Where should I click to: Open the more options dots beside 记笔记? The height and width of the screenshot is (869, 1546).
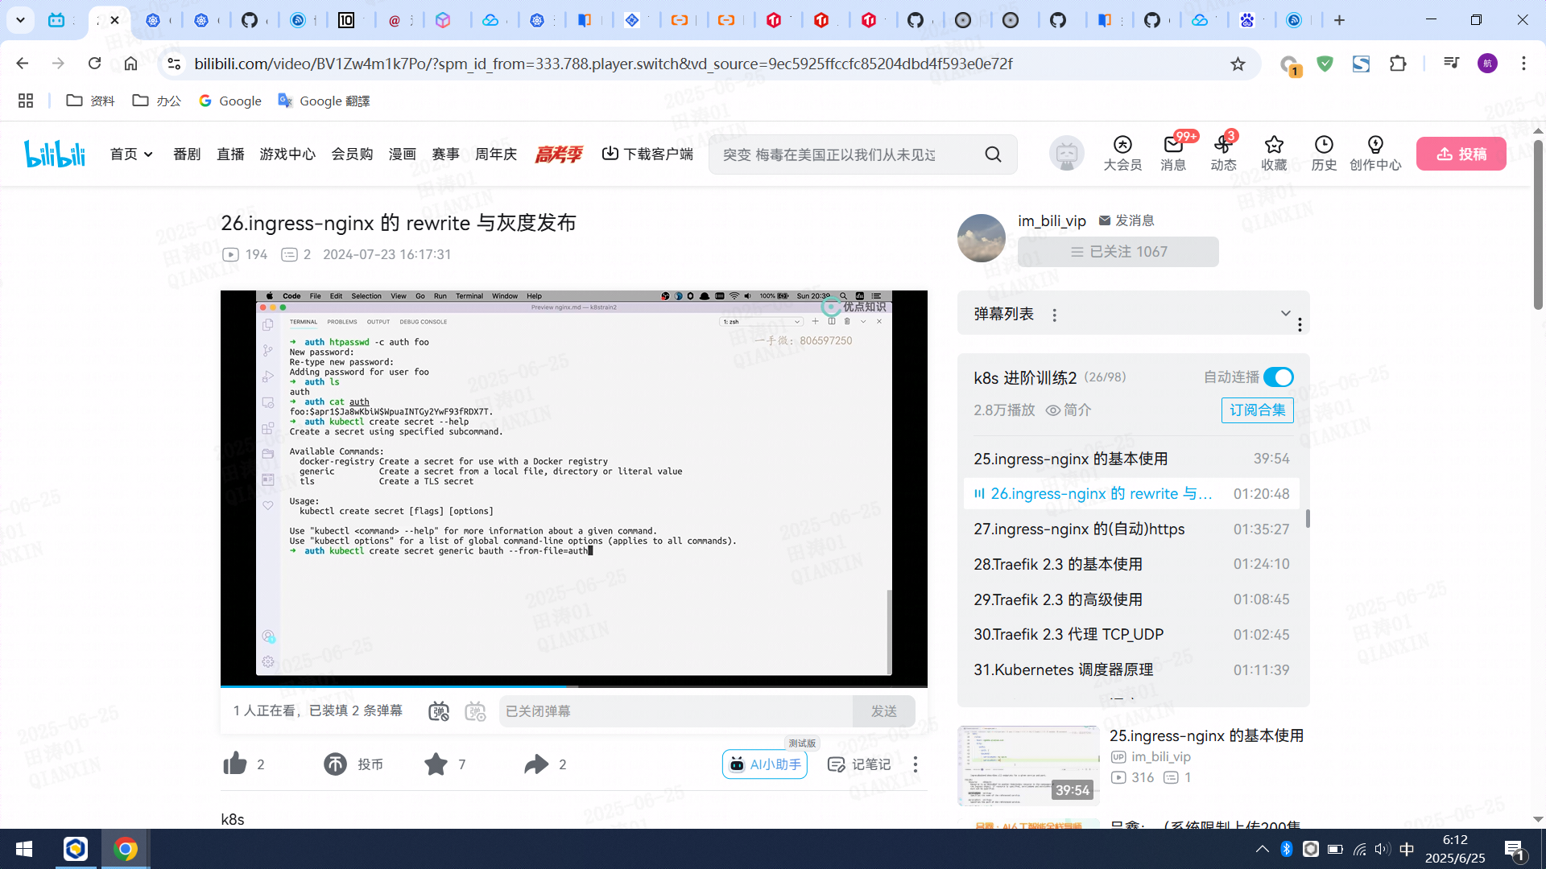click(916, 764)
